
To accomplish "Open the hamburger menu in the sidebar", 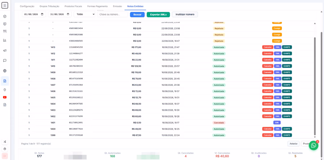I will 5,5.
